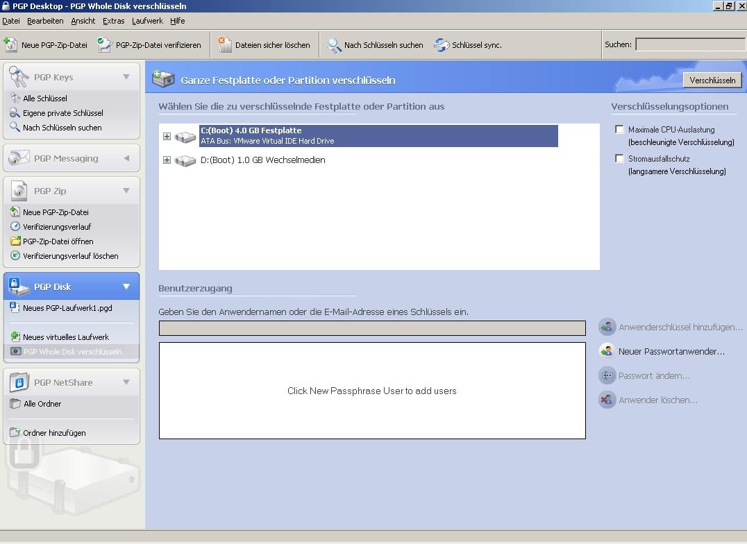Click Neue PGP-Zip-Datei sidebar text
This screenshot has height=544, width=747.
[56, 212]
